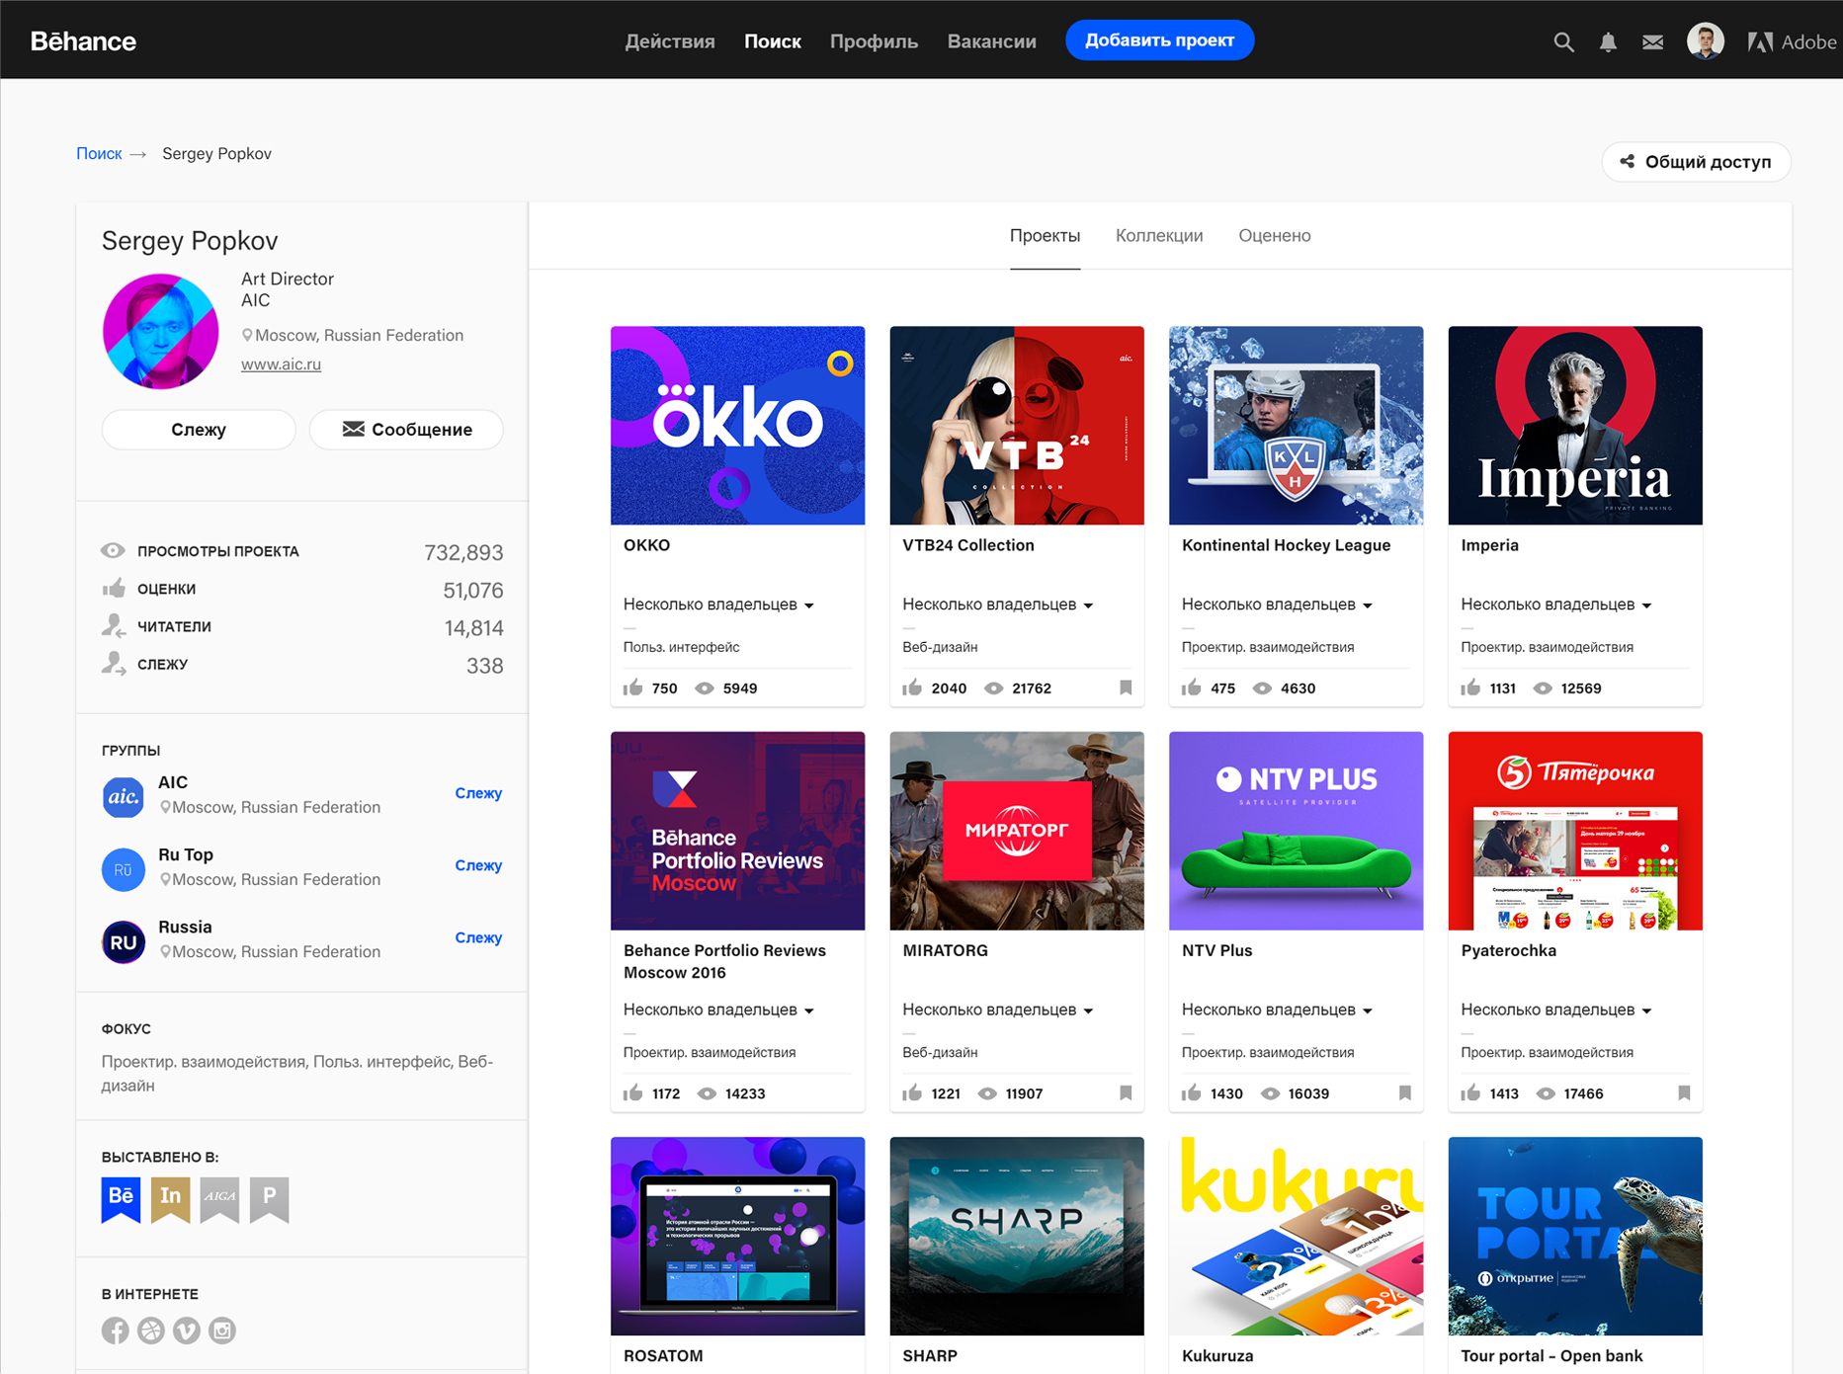The image size is (1843, 1374).
Task: Toggle bookmark on Pyaterochka card
Action: tap(1685, 1092)
